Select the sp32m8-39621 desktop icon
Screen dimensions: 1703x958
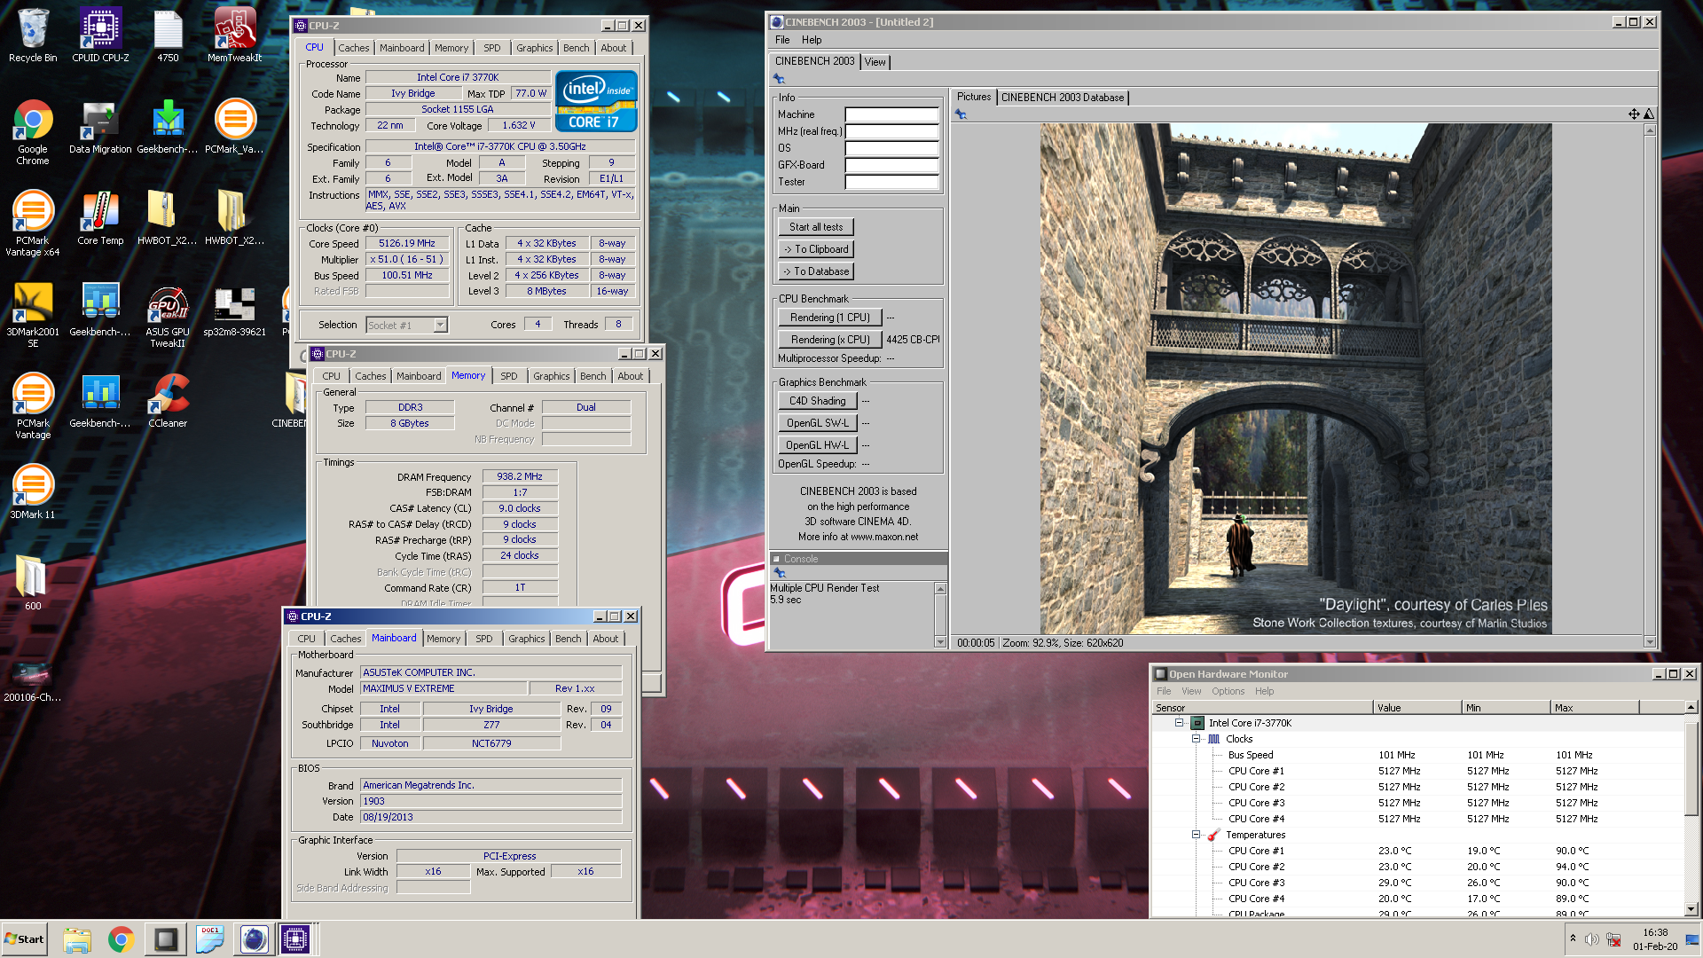tap(235, 310)
